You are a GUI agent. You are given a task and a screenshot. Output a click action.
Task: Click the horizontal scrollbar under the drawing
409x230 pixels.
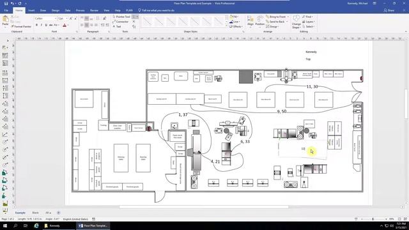coord(204,207)
